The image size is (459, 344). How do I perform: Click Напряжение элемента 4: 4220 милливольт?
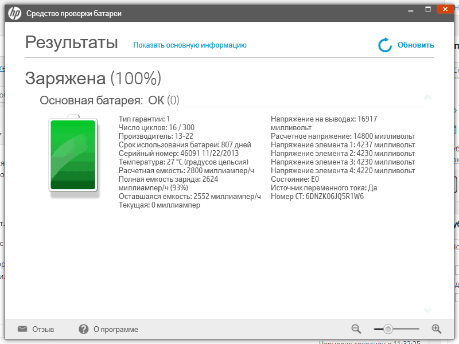coord(343,170)
